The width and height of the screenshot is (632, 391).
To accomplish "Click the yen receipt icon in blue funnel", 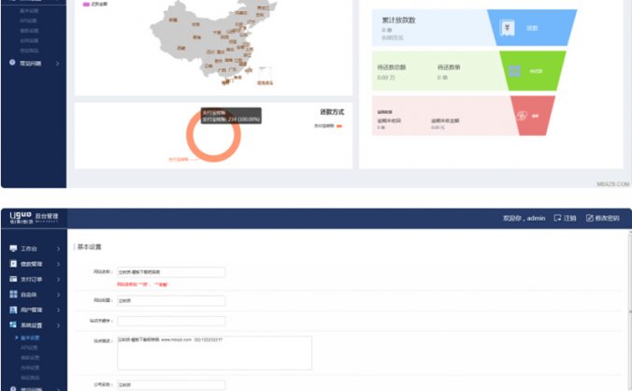I will 507,28.
